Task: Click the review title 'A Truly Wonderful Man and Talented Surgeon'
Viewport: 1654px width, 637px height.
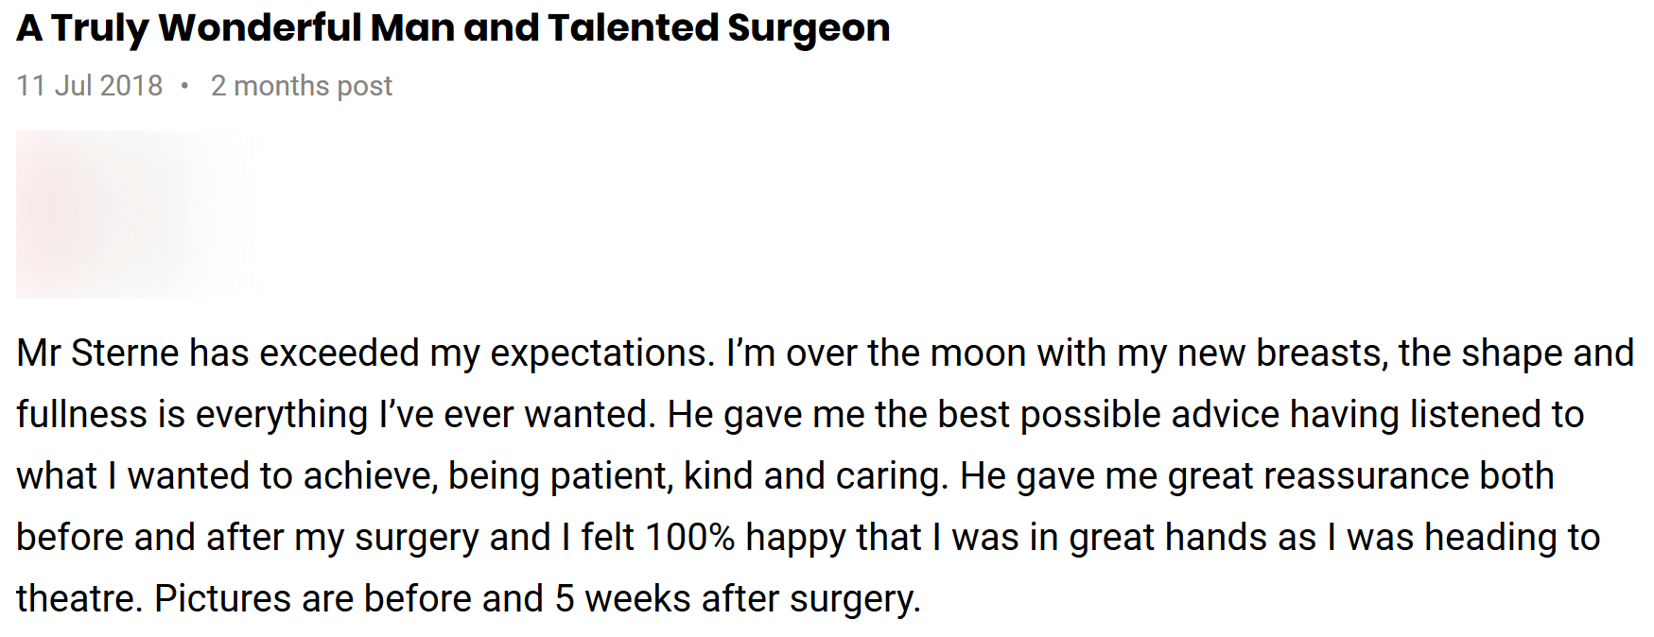Action: (453, 29)
